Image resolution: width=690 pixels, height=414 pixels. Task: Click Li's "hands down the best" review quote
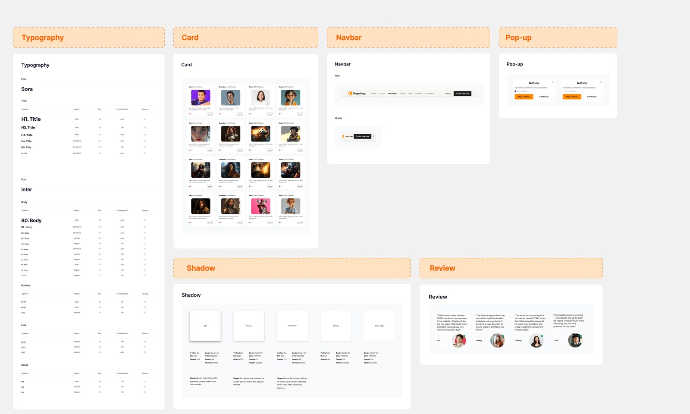(x=452, y=323)
